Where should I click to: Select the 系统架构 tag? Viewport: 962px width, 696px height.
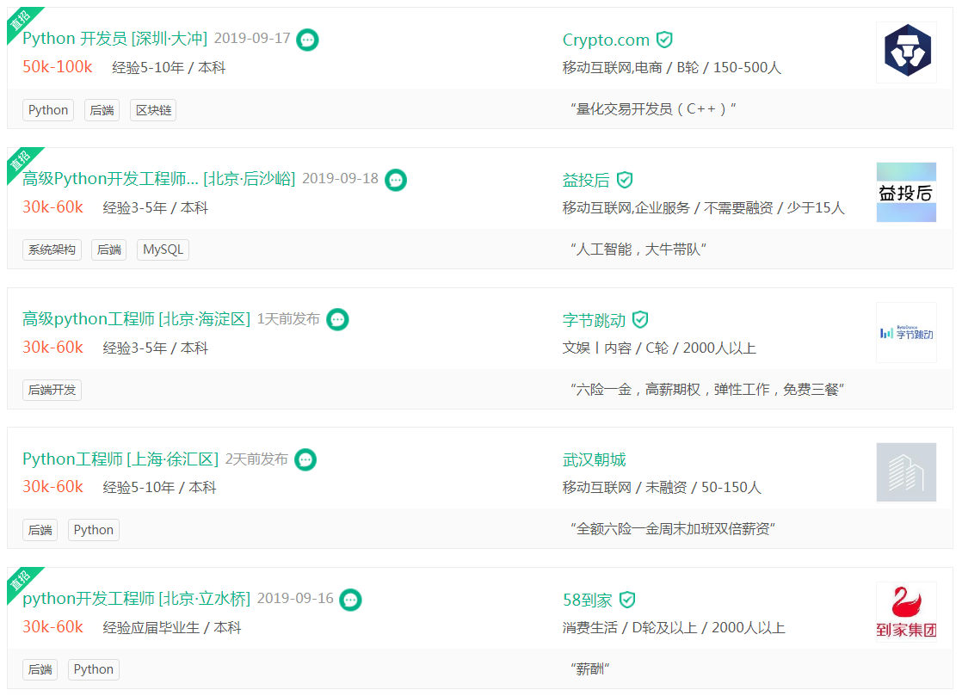(52, 249)
